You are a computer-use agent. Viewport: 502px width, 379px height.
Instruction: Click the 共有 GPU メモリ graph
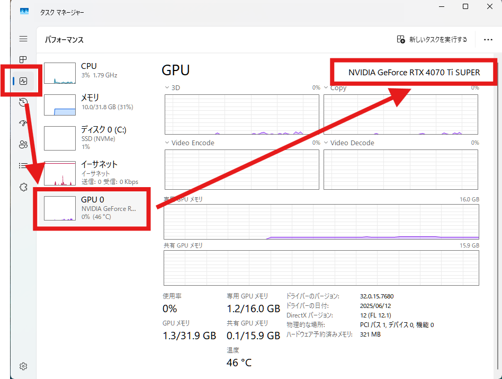pyautogui.click(x=321, y=268)
